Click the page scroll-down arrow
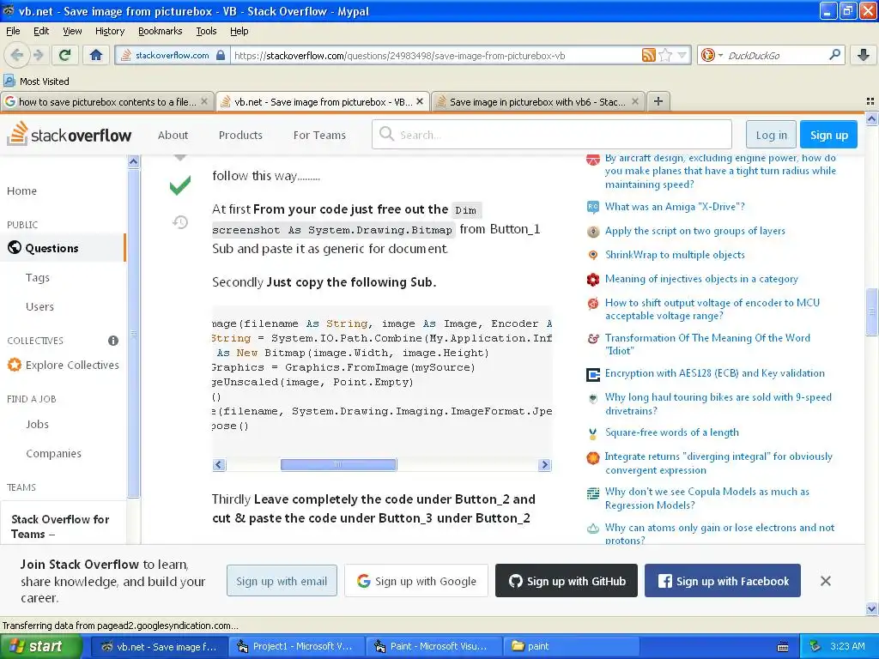 pyautogui.click(x=871, y=608)
